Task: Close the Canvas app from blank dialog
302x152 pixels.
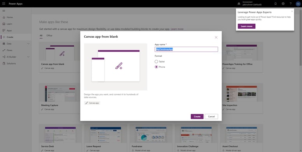Action: (x=216, y=38)
